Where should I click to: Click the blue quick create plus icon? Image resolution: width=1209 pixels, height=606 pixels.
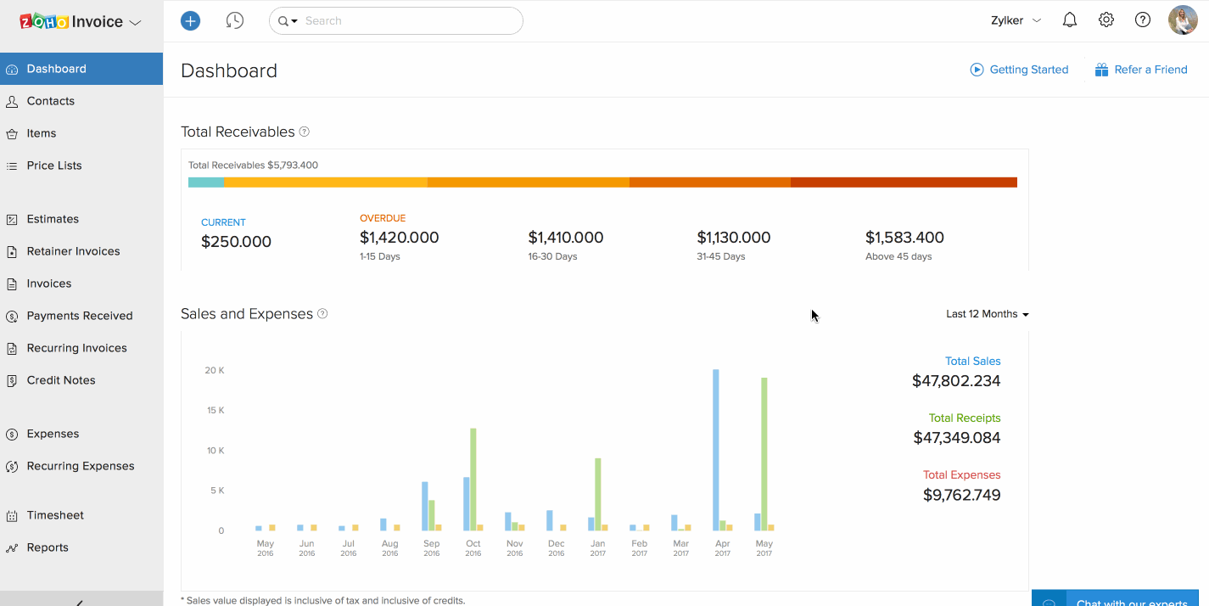(191, 21)
